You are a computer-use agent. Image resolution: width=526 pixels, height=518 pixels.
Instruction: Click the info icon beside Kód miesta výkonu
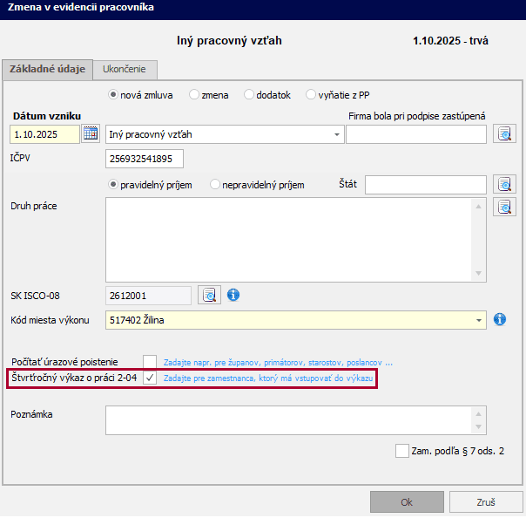tap(500, 320)
